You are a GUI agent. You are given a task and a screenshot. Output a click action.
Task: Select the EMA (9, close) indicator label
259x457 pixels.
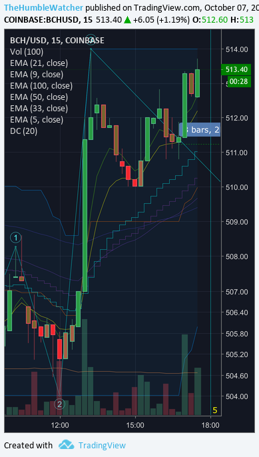(37, 75)
